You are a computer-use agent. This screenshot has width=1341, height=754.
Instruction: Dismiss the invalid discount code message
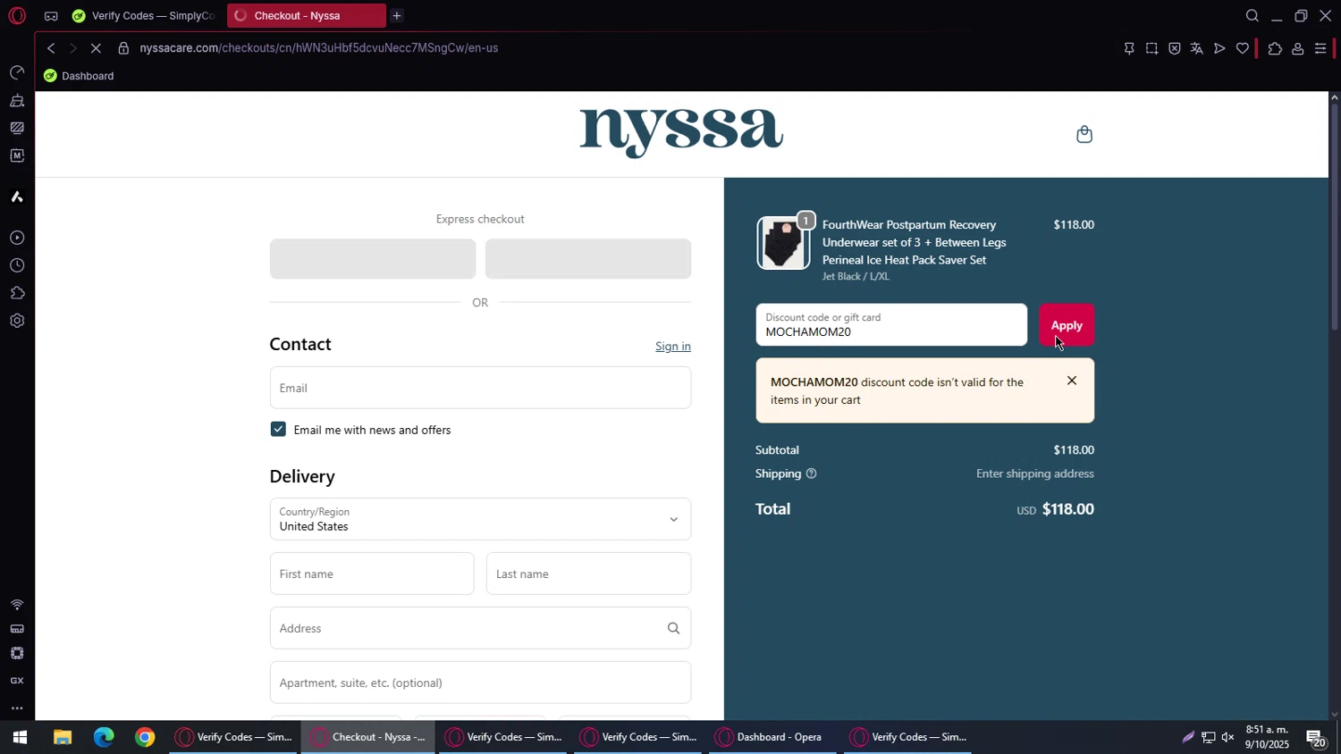tap(1072, 381)
